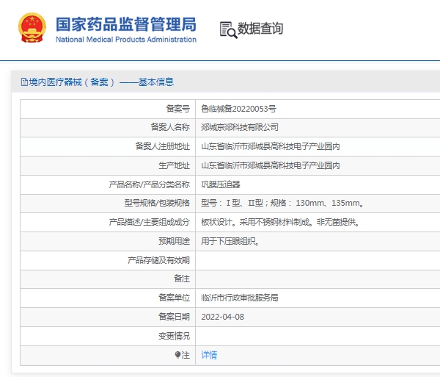440x377 pixels.
Task: Click the 备案号 label
Action: pyautogui.click(x=178, y=109)
